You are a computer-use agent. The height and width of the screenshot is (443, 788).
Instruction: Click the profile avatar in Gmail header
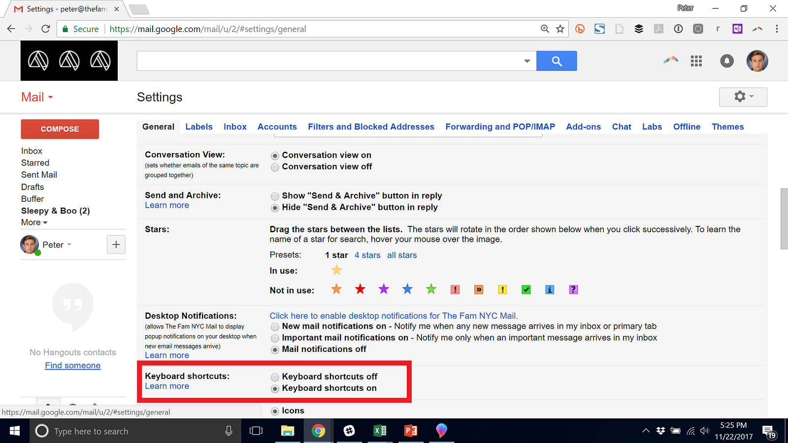pos(757,61)
